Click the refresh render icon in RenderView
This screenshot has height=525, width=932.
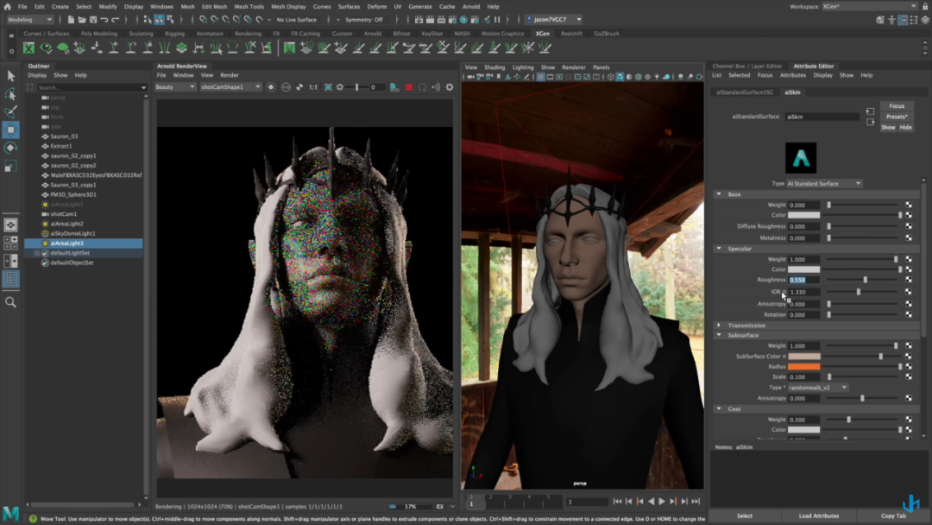pyautogui.click(x=423, y=87)
